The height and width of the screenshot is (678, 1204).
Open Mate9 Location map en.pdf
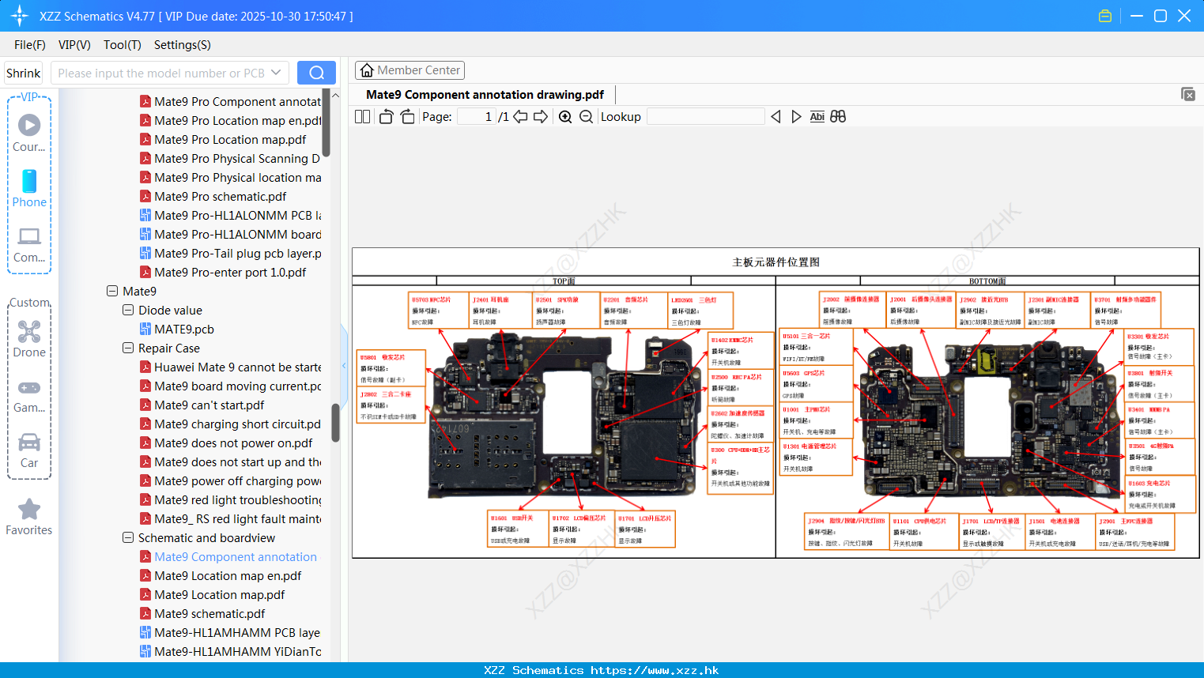point(228,575)
